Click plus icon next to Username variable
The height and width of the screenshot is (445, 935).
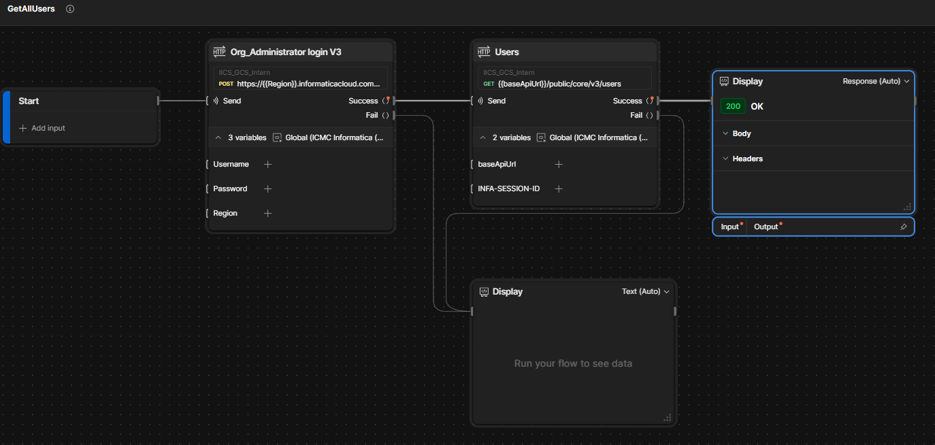(267, 164)
